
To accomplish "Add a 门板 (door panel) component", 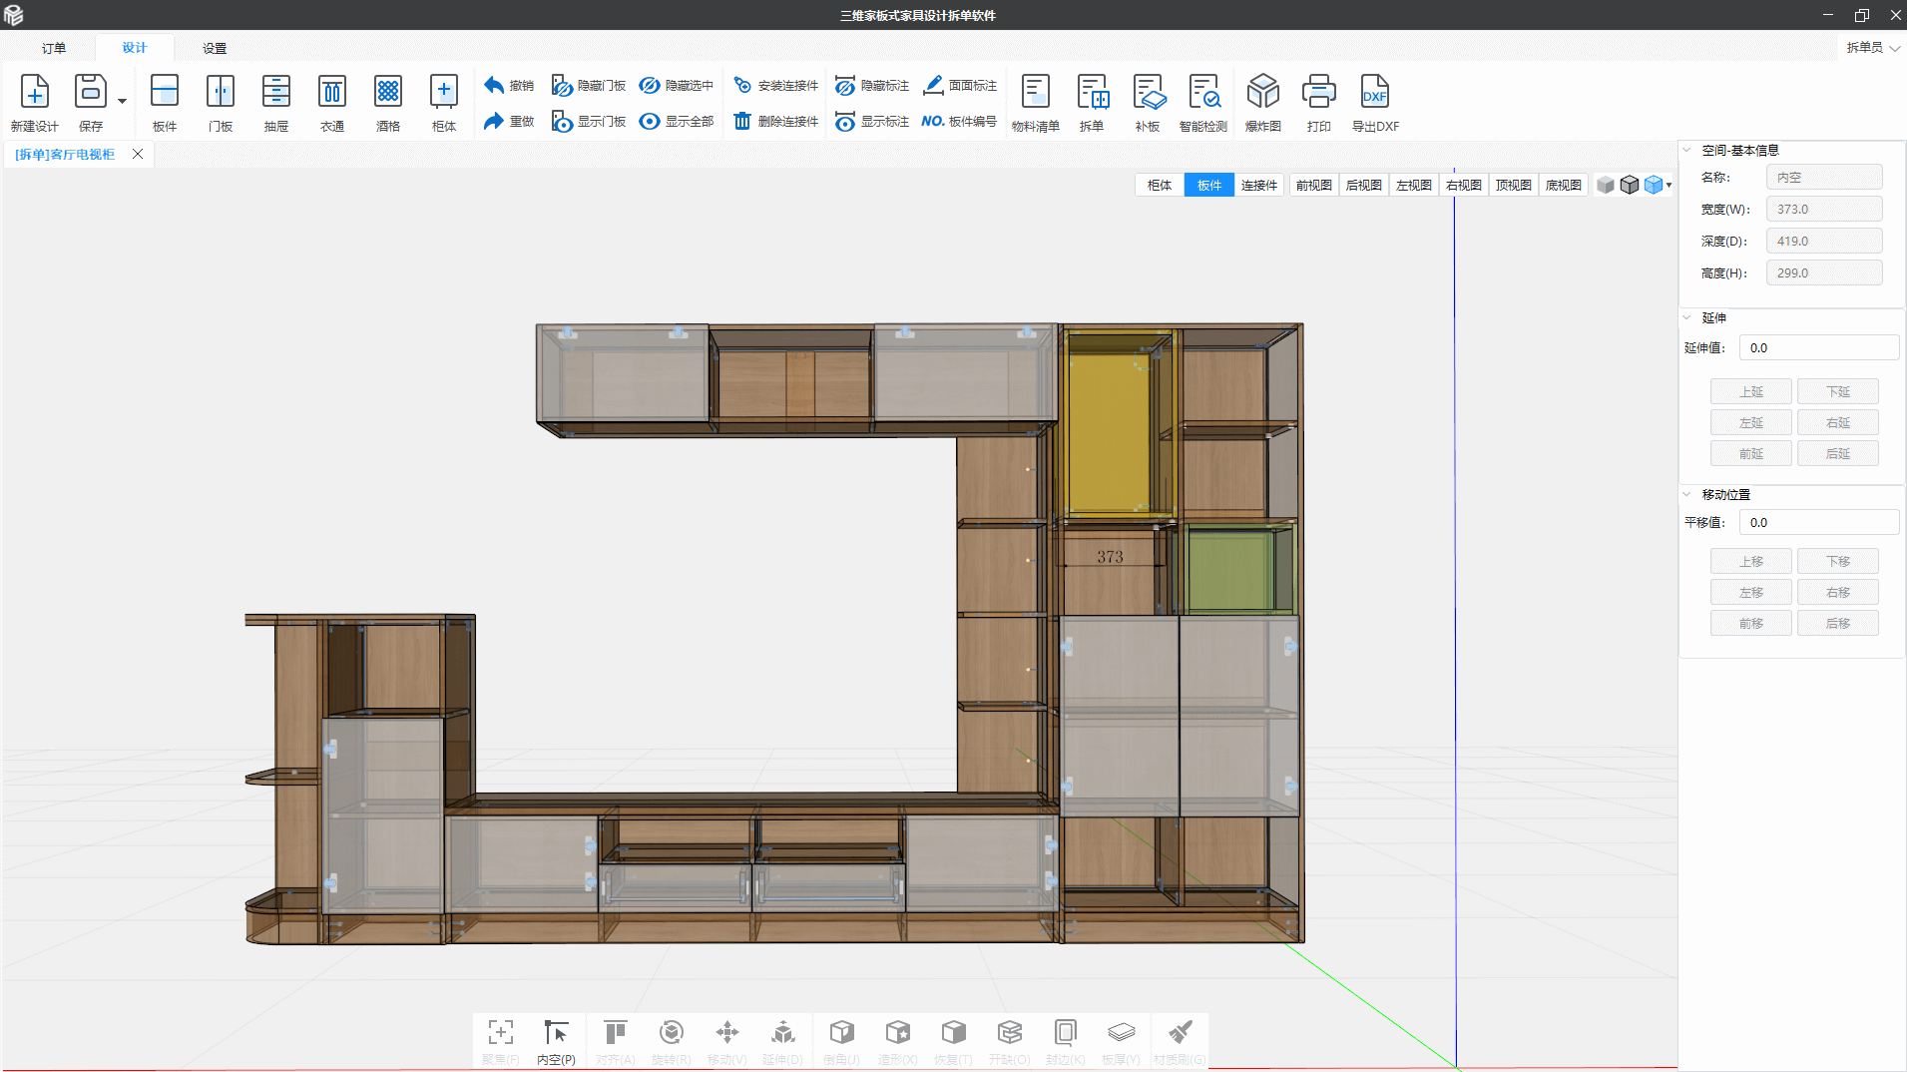I will pyautogui.click(x=221, y=93).
